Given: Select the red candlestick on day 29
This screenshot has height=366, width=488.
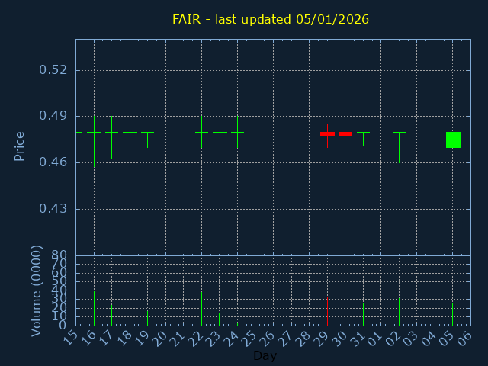Looking at the screenshot, I should [x=327, y=133].
